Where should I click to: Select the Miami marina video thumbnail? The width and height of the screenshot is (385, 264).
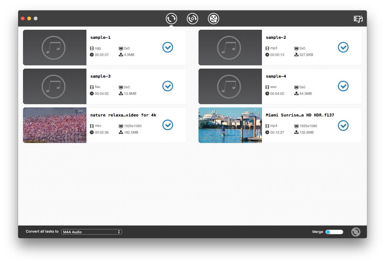pyautogui.click(x=230, y=125)
